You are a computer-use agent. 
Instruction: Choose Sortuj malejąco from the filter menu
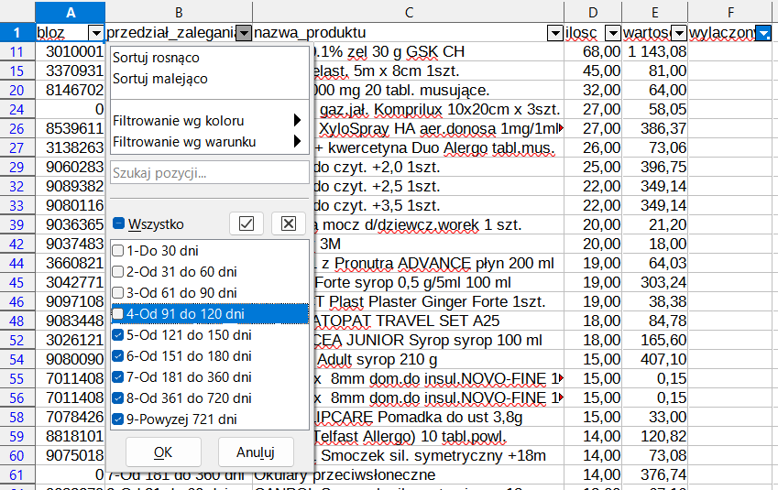(159, 79)
